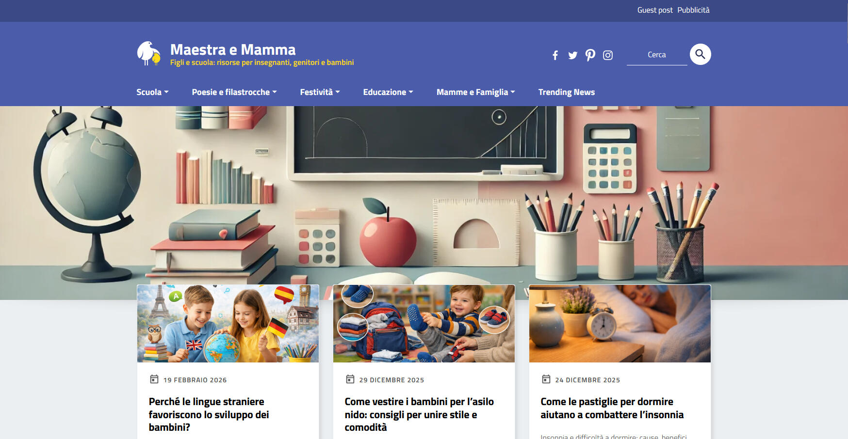Expand the Poesie e filastrocche menu

[x=234, y=92]
